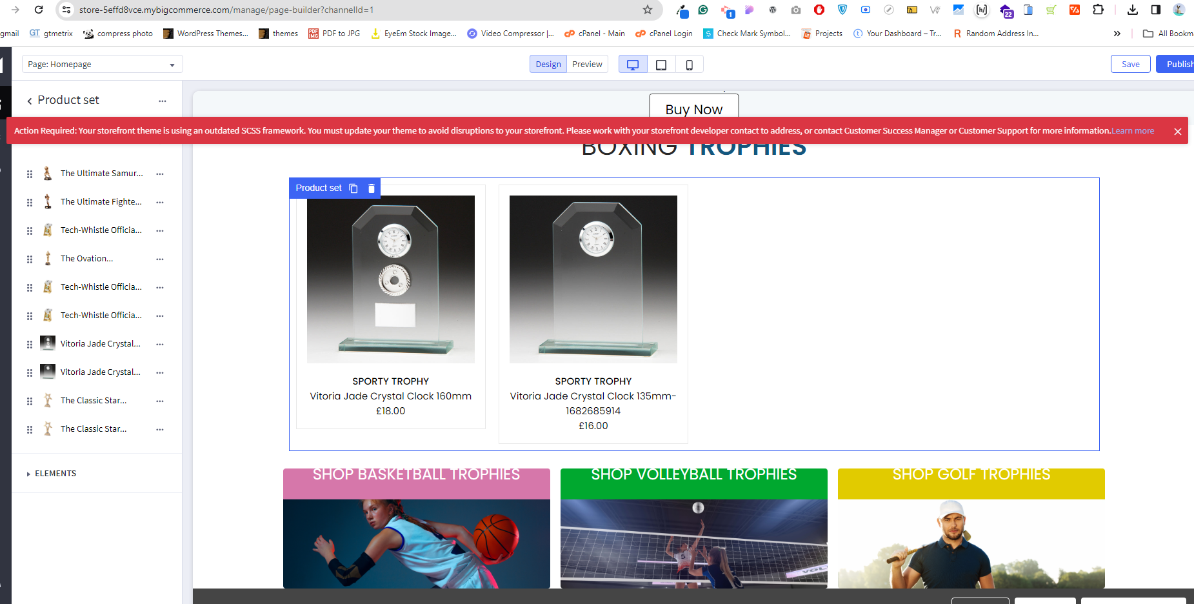Click the Publish button
The image size is (1194, 604).
1177,64
